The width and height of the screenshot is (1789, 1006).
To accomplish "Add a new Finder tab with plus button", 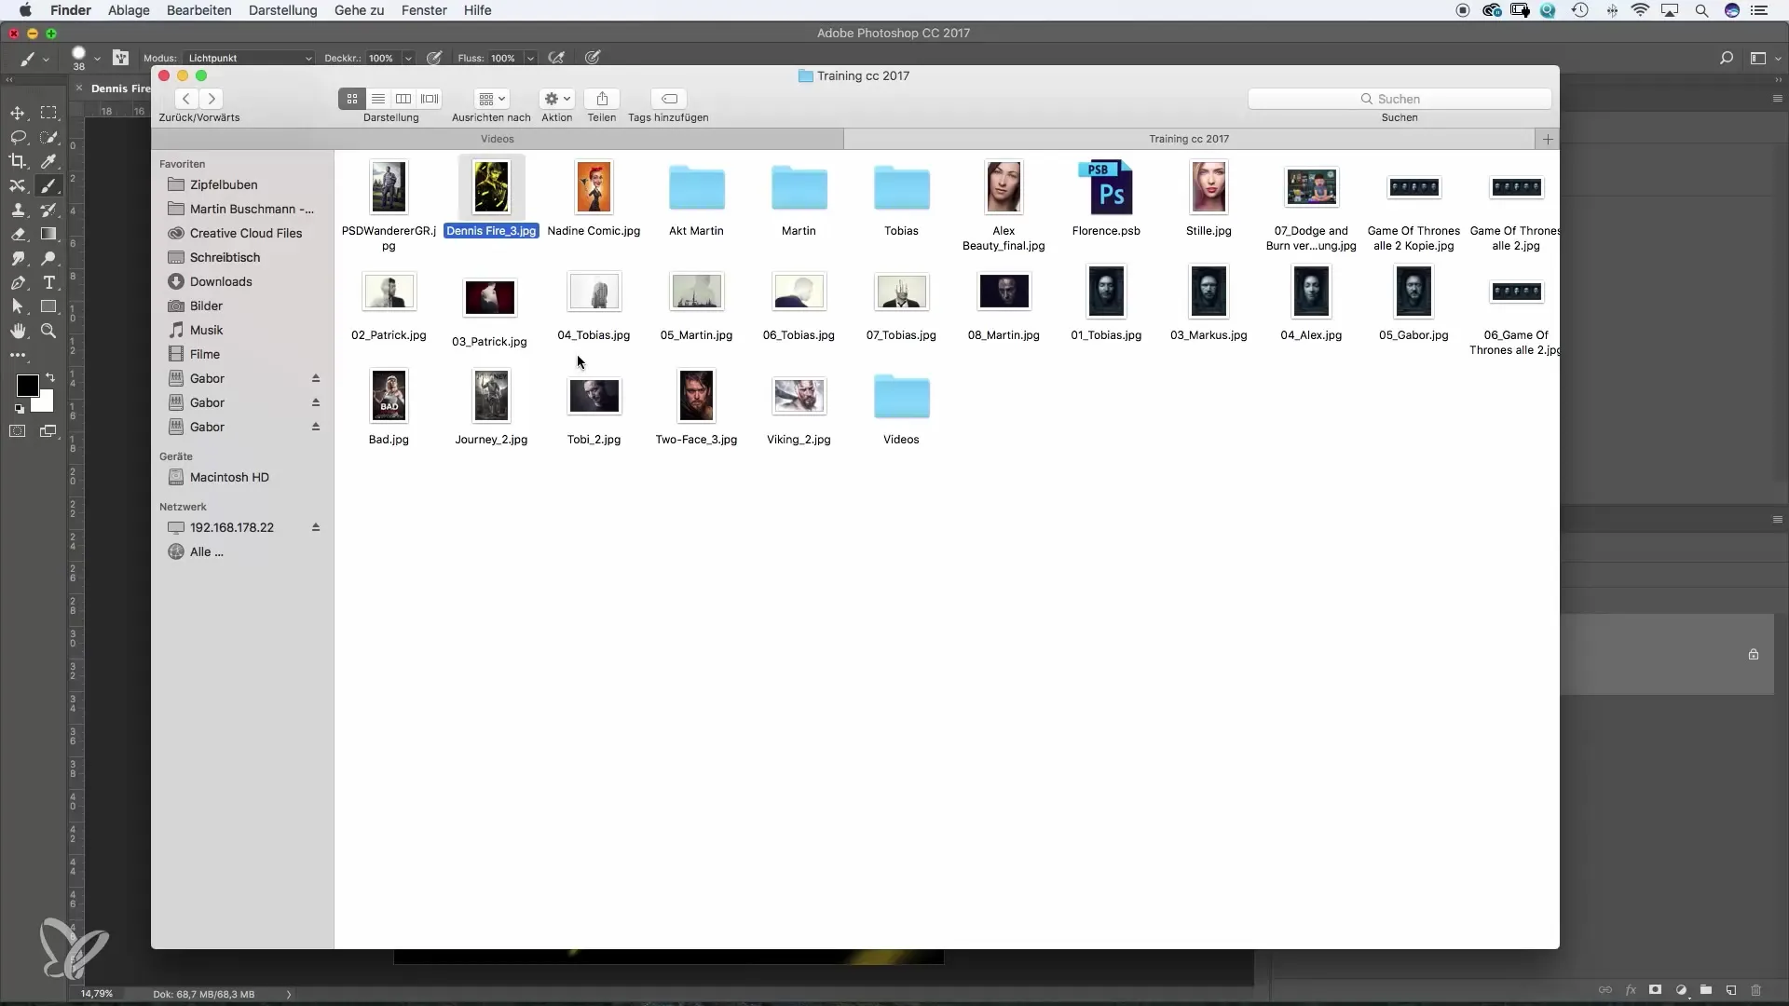I will (x=1548, y=139).
